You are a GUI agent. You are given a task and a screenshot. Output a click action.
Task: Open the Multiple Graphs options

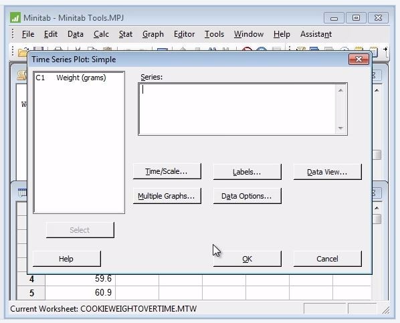tap(167, 196)
